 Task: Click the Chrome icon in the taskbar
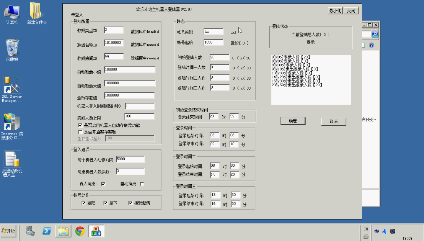coord(80,231)
